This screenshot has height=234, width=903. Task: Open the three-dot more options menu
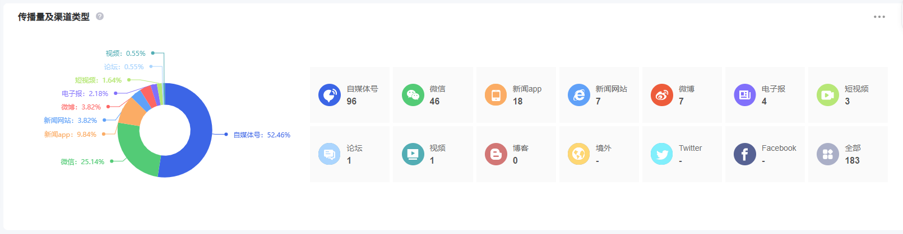point(879,17)
